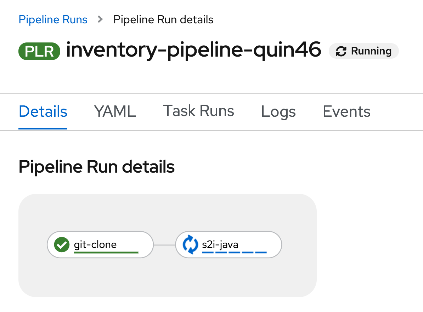Toggle the Running status badge
The image size is (423, 312).
point(363,51)
